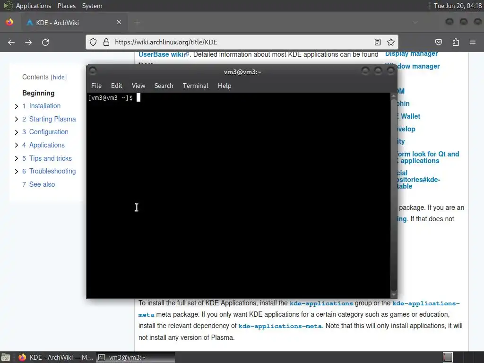Screen dimensions: 484x363
Task: Open the Terminal menu in terminal window
Action: click(195, 86)
